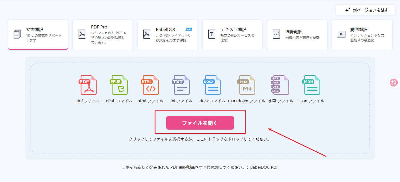Go to the 動画翻訳 tab

(x=362, y=35)
